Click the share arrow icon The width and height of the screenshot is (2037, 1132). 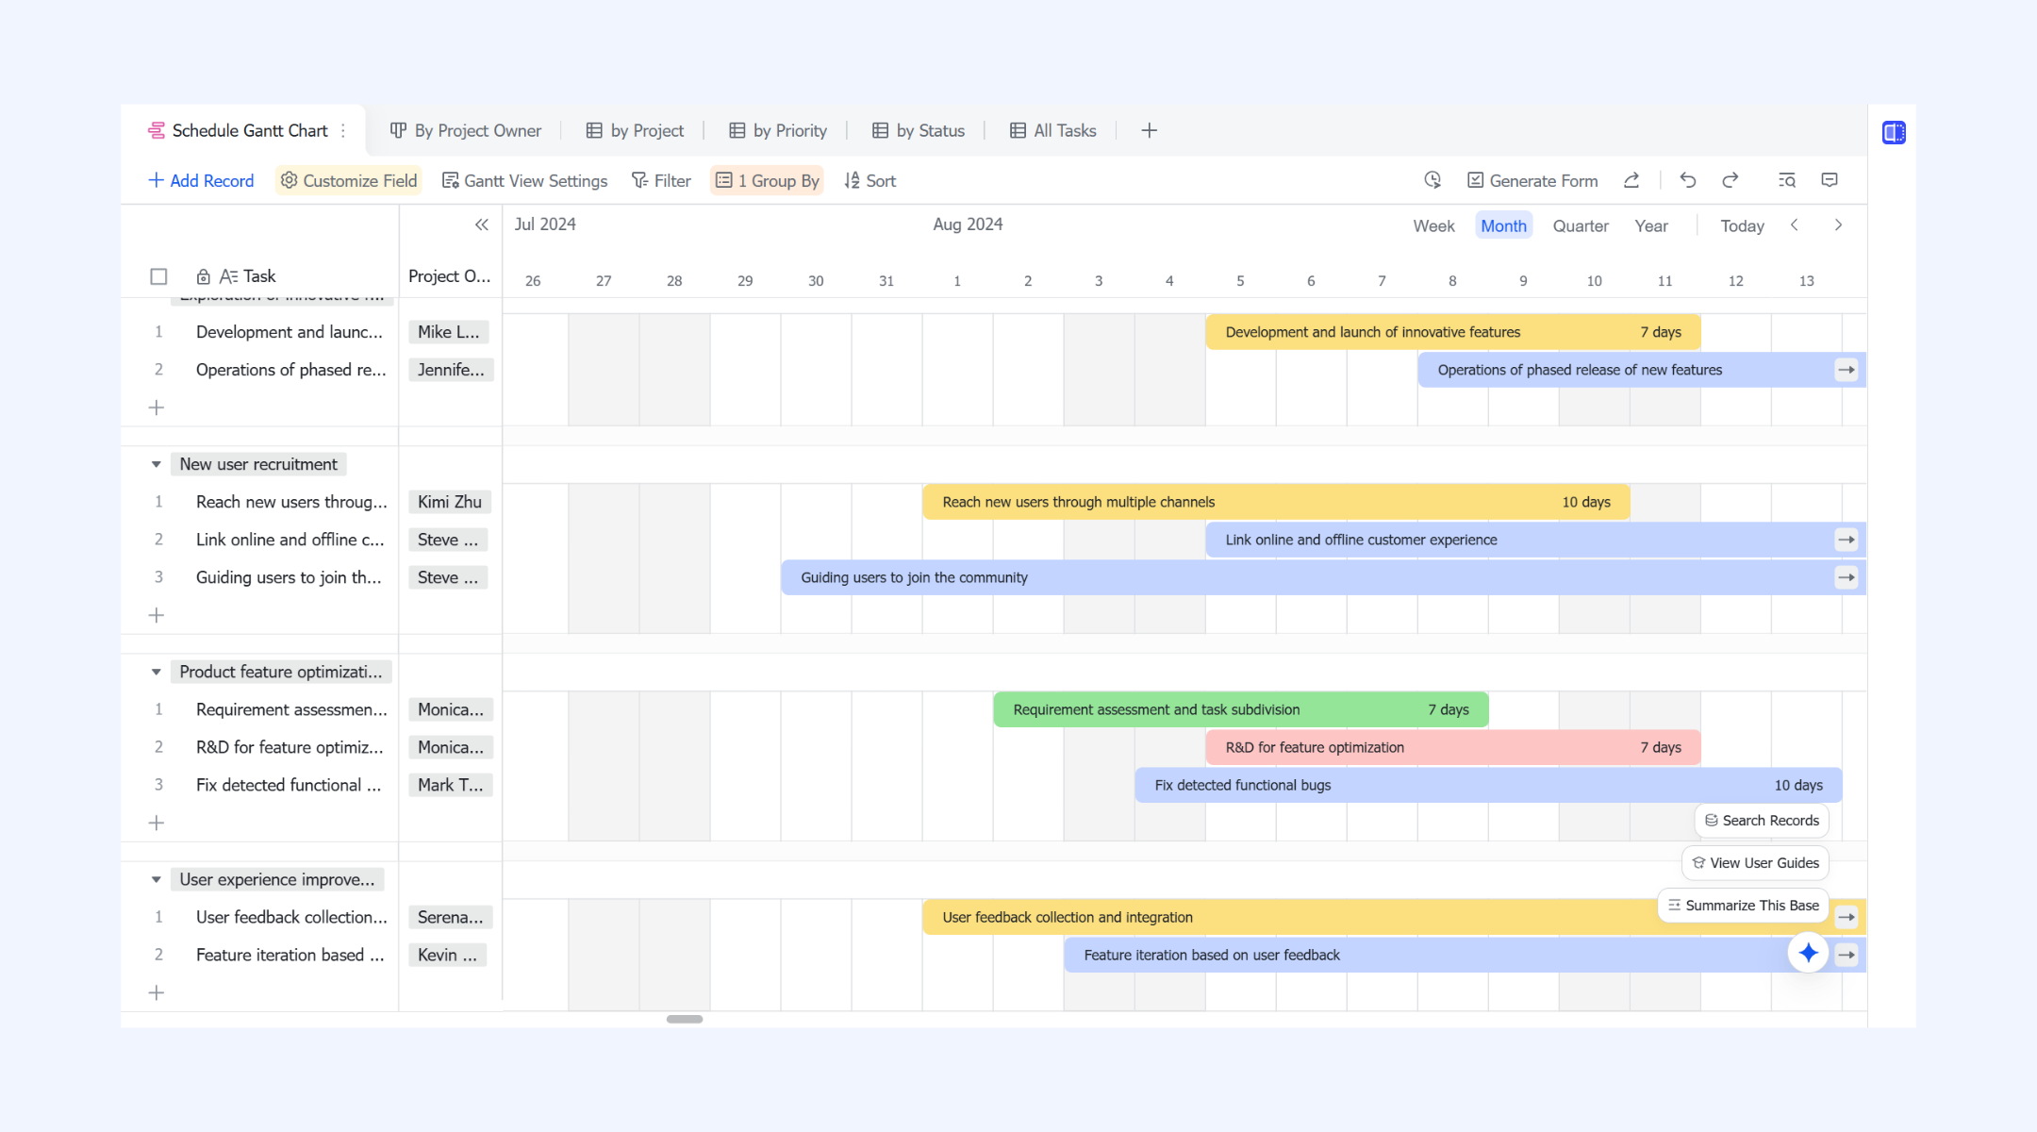click(x=1631, y=180)
